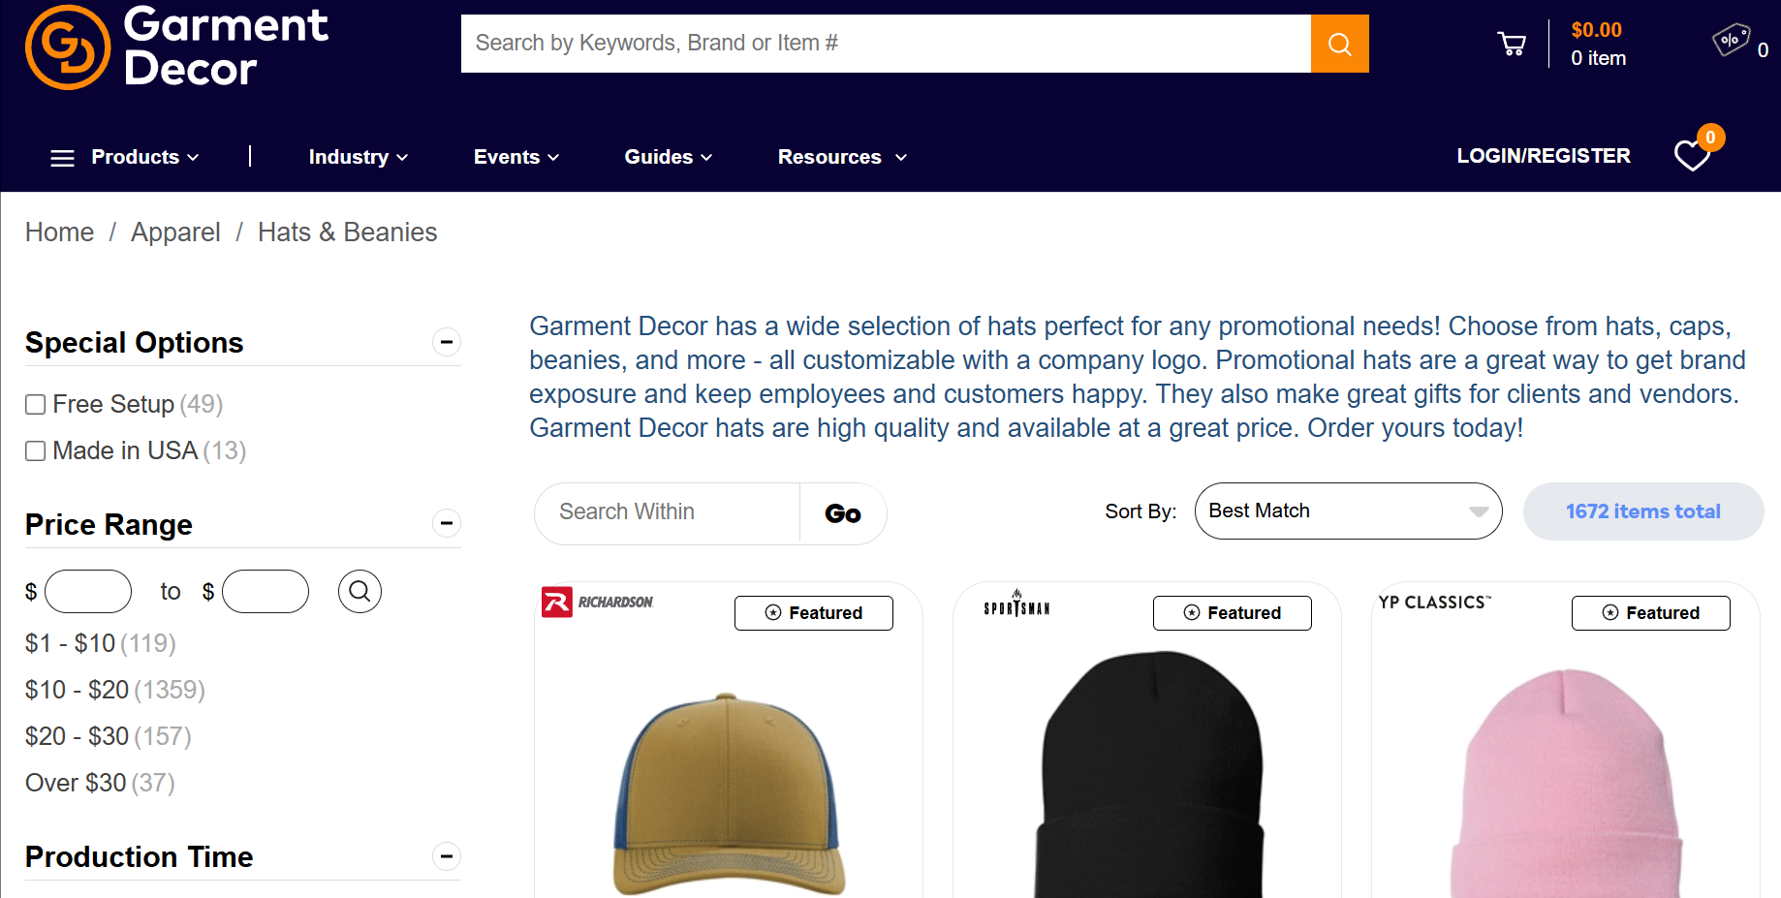Click the orange search magnifier button

tap(1339, 44)
